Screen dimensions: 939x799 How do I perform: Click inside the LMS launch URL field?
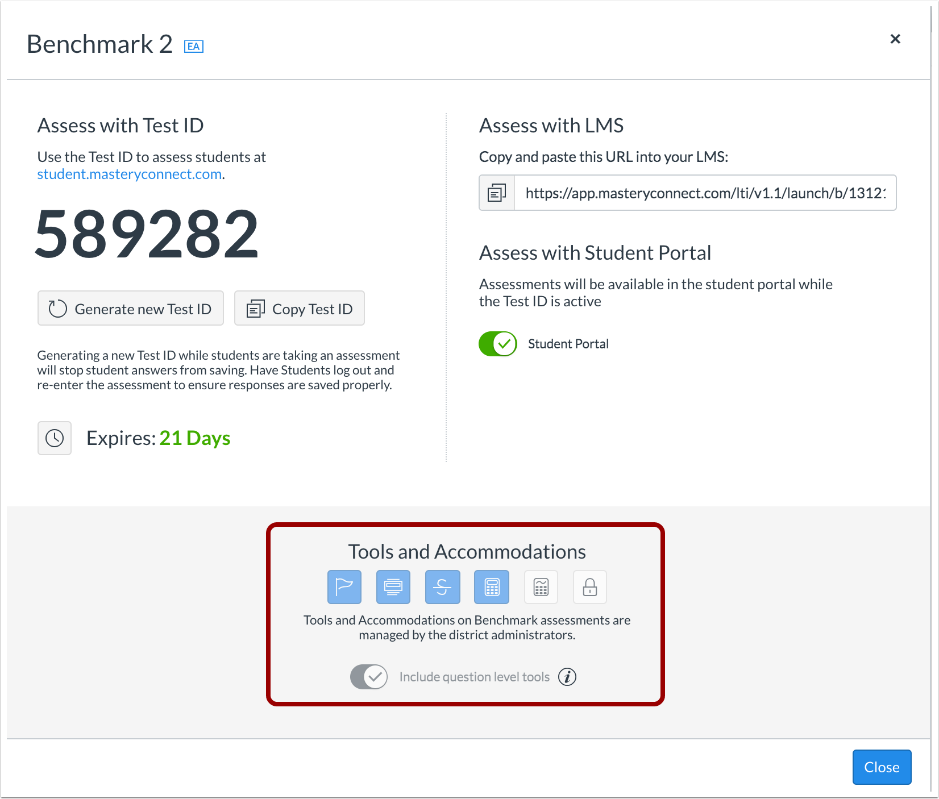pos(705,193)
